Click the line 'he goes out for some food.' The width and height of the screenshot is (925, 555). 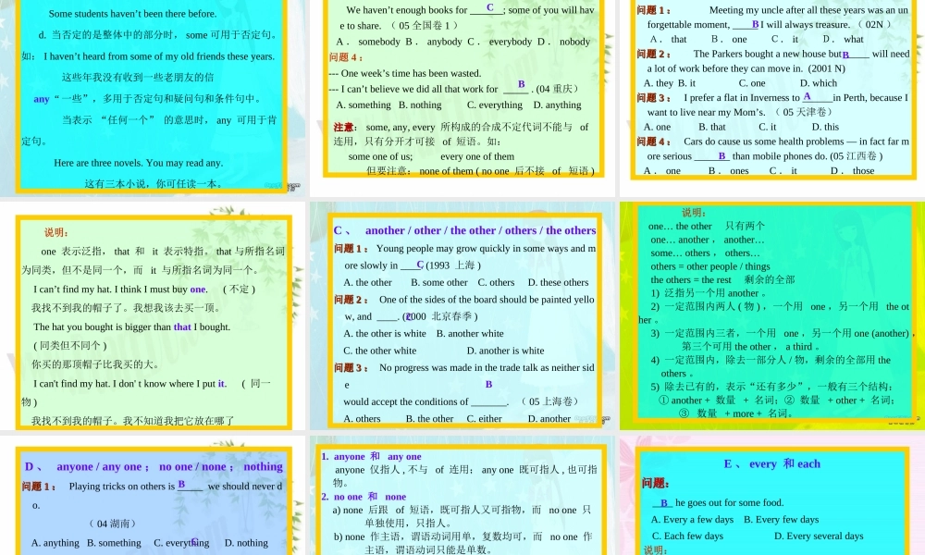pyautogui.click(x=729, y=503)
